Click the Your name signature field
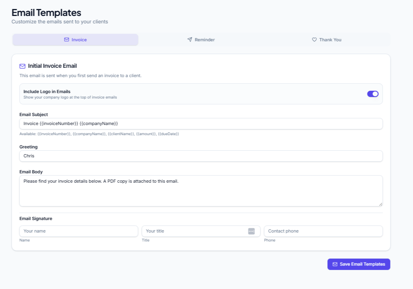413x289 pixels. pyautogui.click(x=79, y=231)
